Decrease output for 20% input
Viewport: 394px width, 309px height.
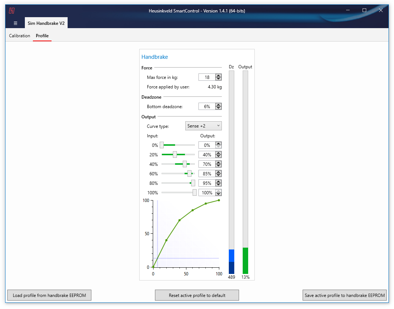[218, 156]
